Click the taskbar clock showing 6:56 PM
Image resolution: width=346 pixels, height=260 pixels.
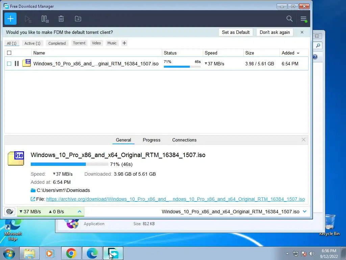(329, 254)
